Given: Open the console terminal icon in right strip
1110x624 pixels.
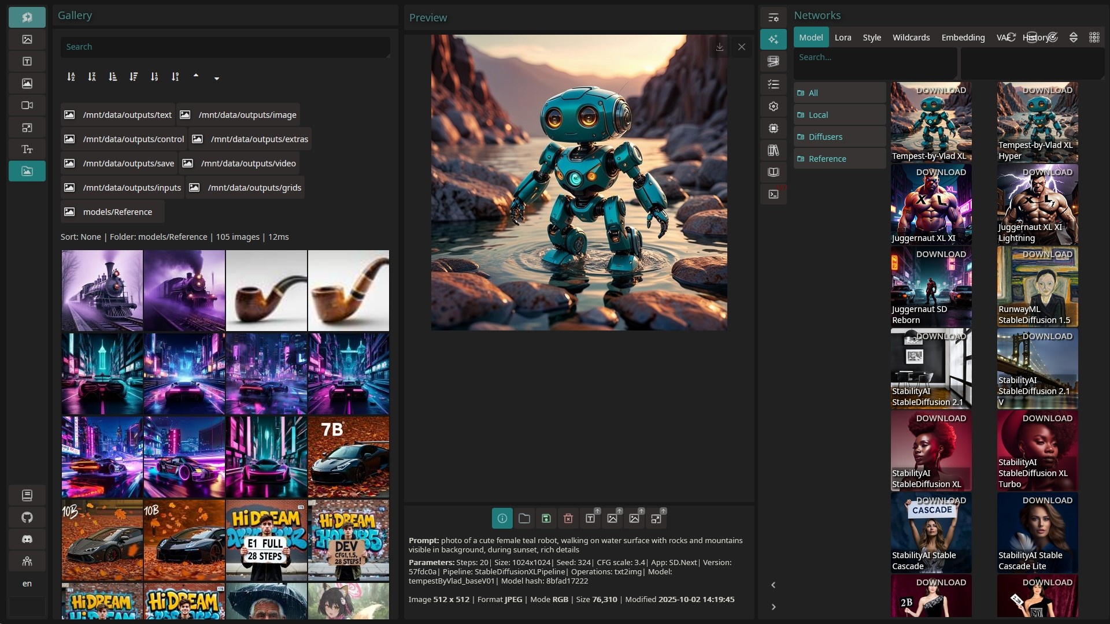Looking at the screenshot, I should pyautogui.click(x=773, y=194).
